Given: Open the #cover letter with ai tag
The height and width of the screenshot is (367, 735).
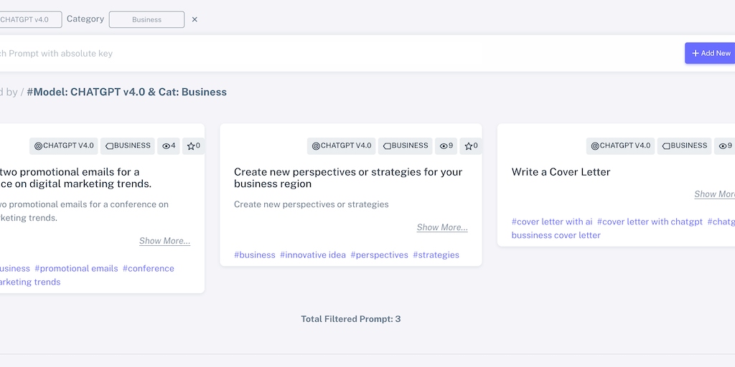Looking at the screenshot, I should coord(552,221).
